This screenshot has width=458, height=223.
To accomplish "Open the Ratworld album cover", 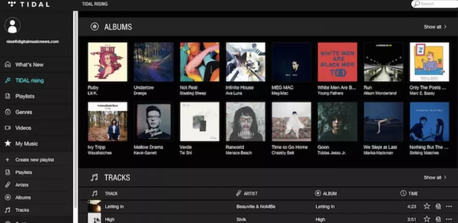I will 246,121.
